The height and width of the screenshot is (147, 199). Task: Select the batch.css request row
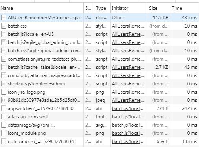pos(99,26)
